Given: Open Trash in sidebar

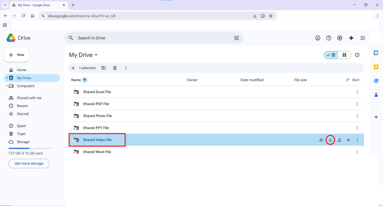Looking at the screenshot, I should tap(21, 134).
